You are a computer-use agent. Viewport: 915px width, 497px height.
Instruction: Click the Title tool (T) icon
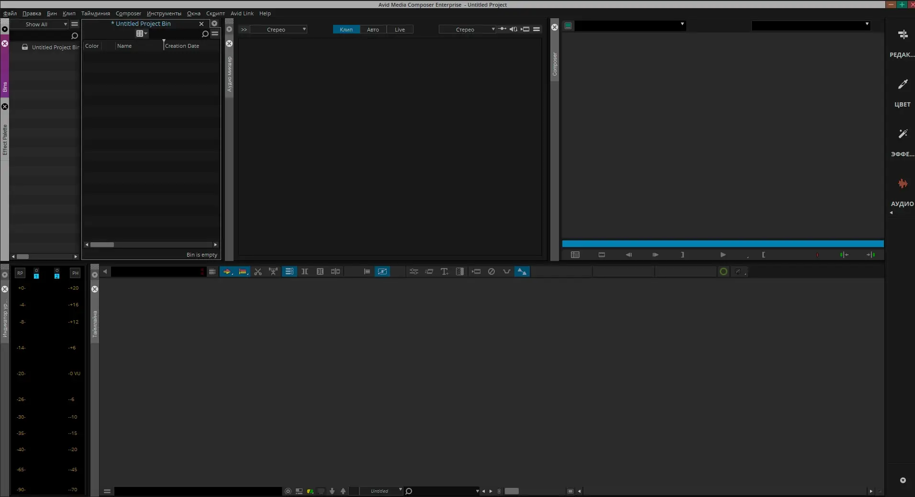point(445,271)
